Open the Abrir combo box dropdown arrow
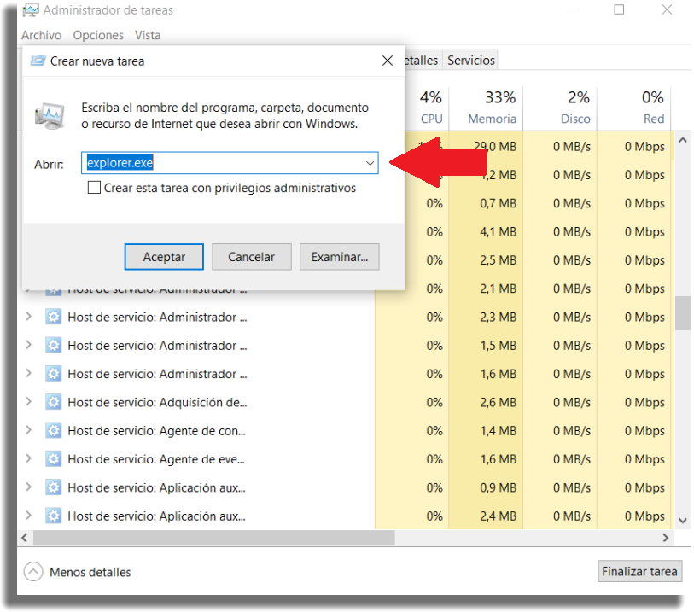The image size is (694, 612). 370,163
